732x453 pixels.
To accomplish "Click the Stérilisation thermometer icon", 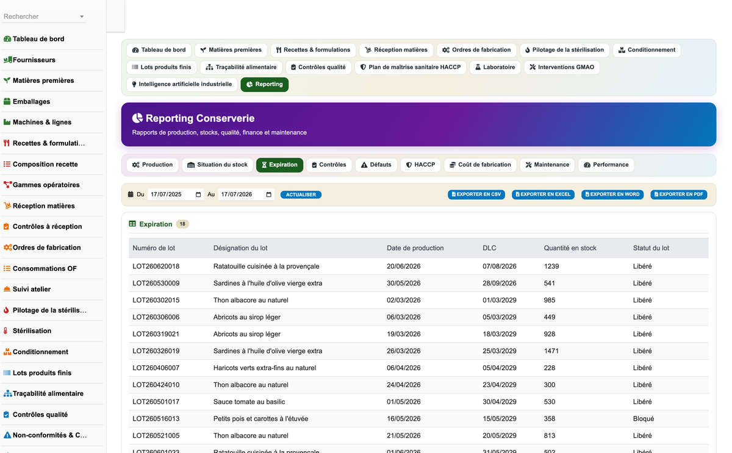I will (x=6, y=331).
